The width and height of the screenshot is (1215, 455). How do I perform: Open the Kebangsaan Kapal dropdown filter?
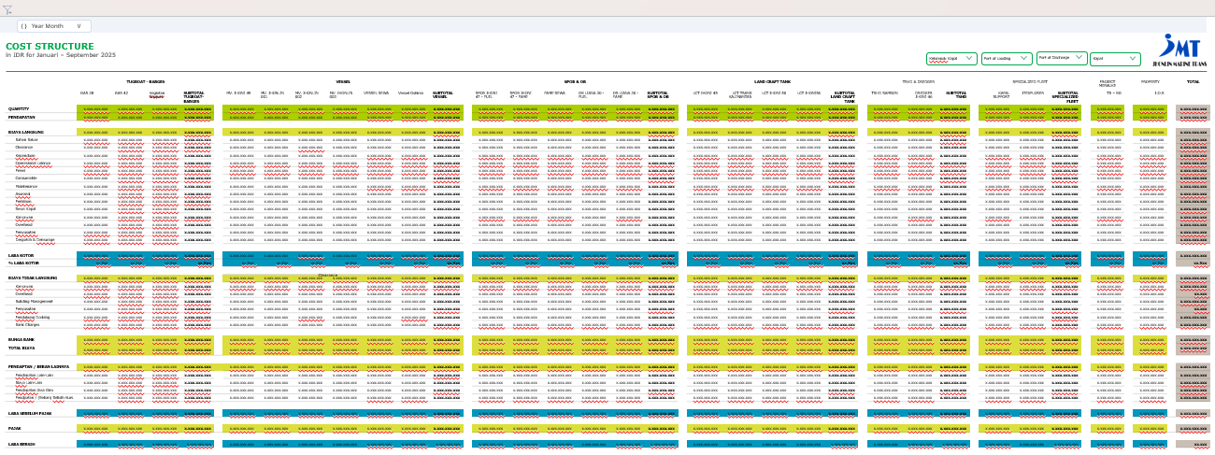(x=951, y=58)
